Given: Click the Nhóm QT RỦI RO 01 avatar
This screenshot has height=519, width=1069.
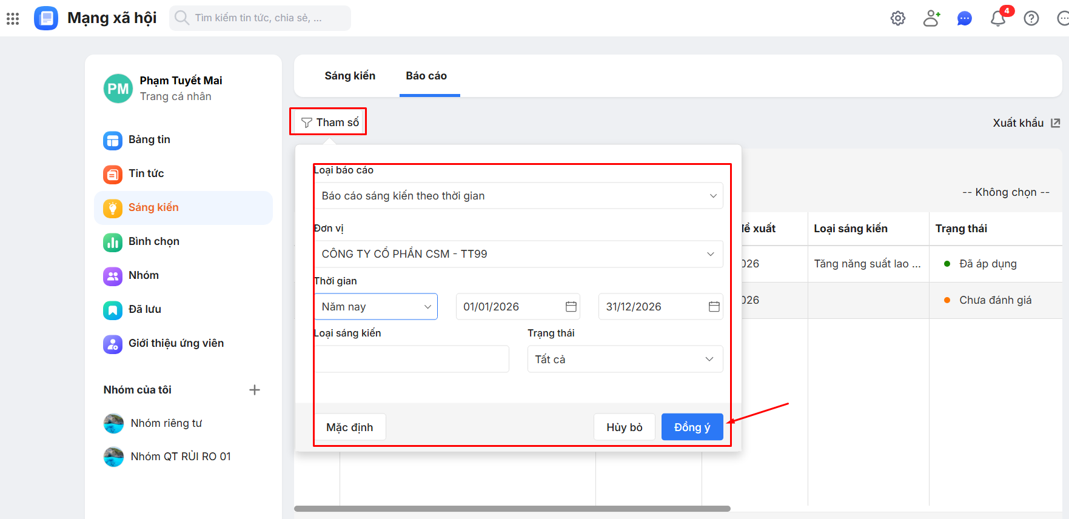Looking at the screenshot, I should tap(113, 457).
